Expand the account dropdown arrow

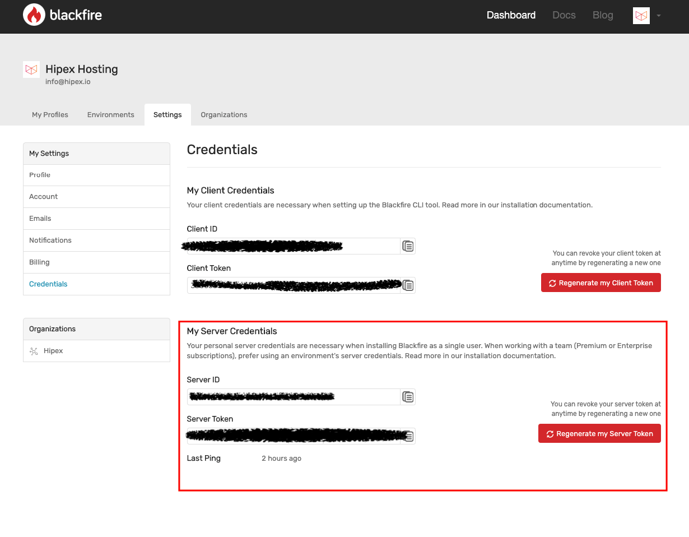(659, 16)
